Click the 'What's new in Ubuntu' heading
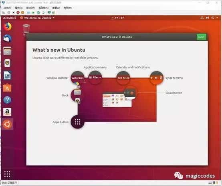Screen dimensions: 222x186 click(59, 50)
